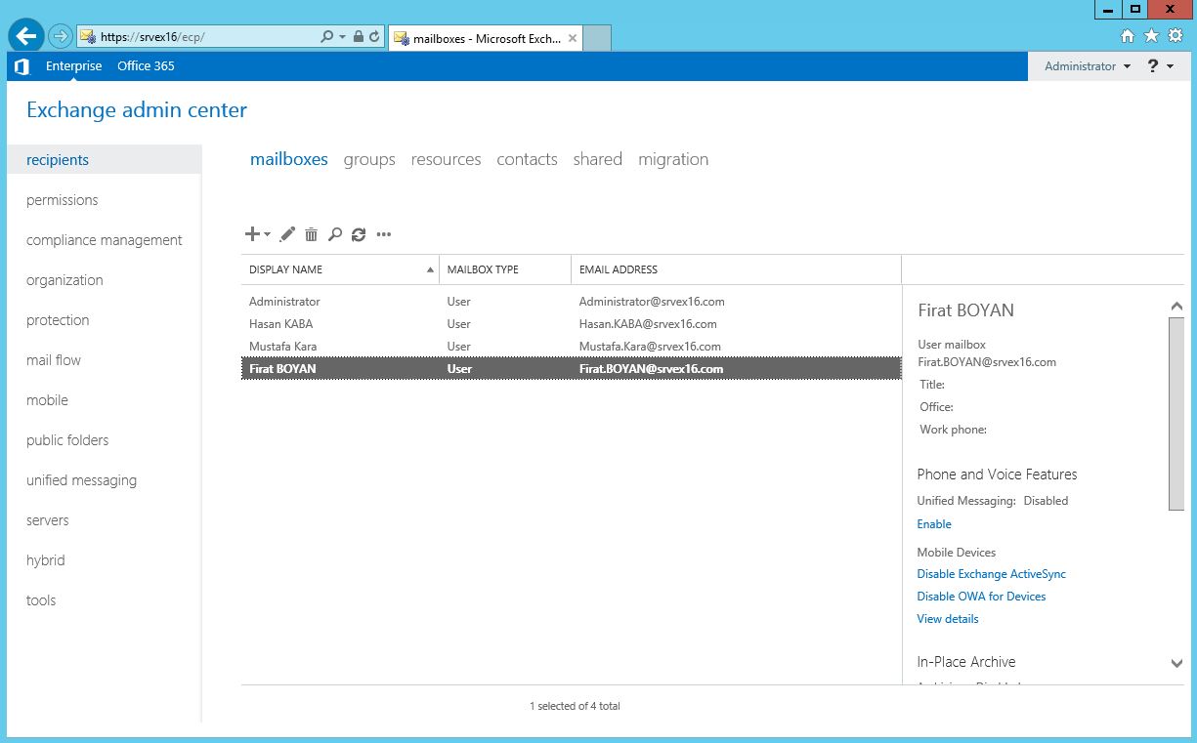Image resolution: width=1197 pixels, height=743 pixels.
Task: Click the details pane scrollbar thumb
Action: pyautogui.click(x=1176, y=413)
